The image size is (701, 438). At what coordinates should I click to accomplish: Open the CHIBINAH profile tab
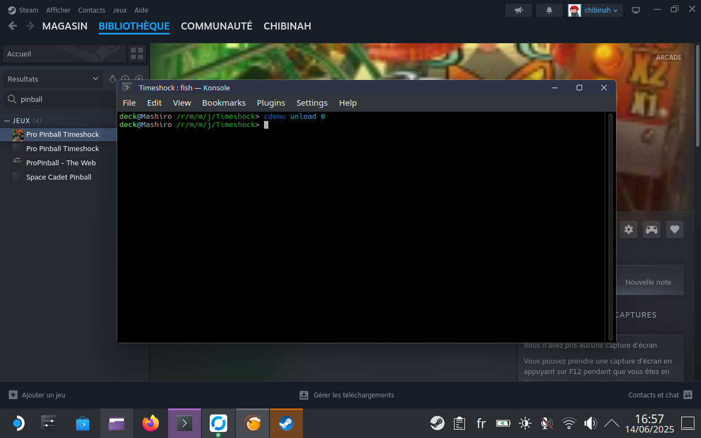click(x=287, y=26)
